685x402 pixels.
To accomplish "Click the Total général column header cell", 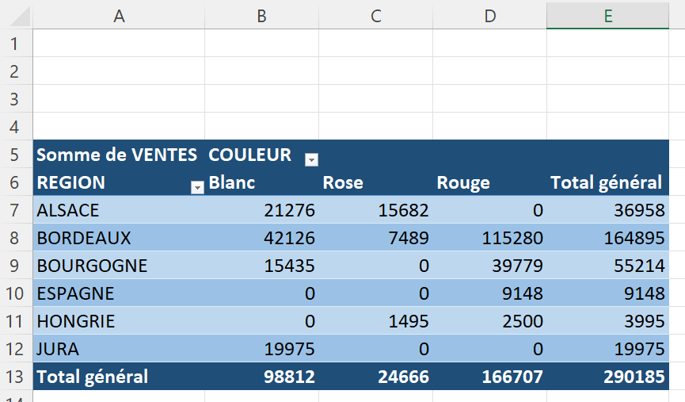I will point(606,183).
